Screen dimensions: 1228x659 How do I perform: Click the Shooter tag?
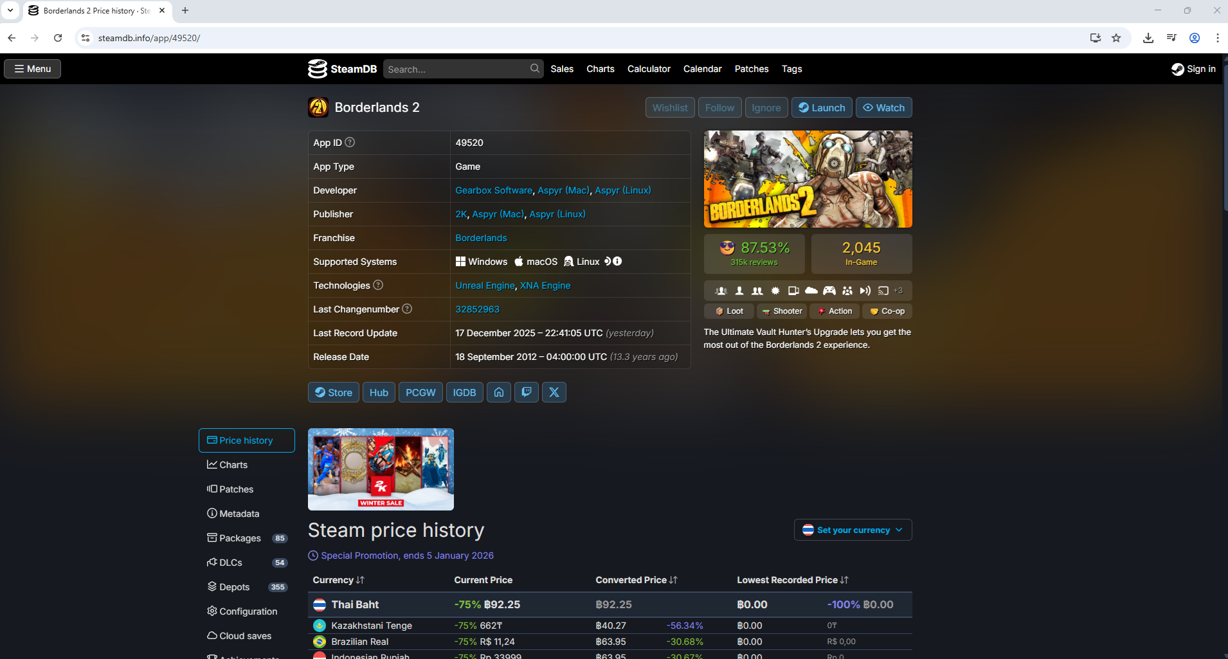pyautogui.click(x=782, y=311)
